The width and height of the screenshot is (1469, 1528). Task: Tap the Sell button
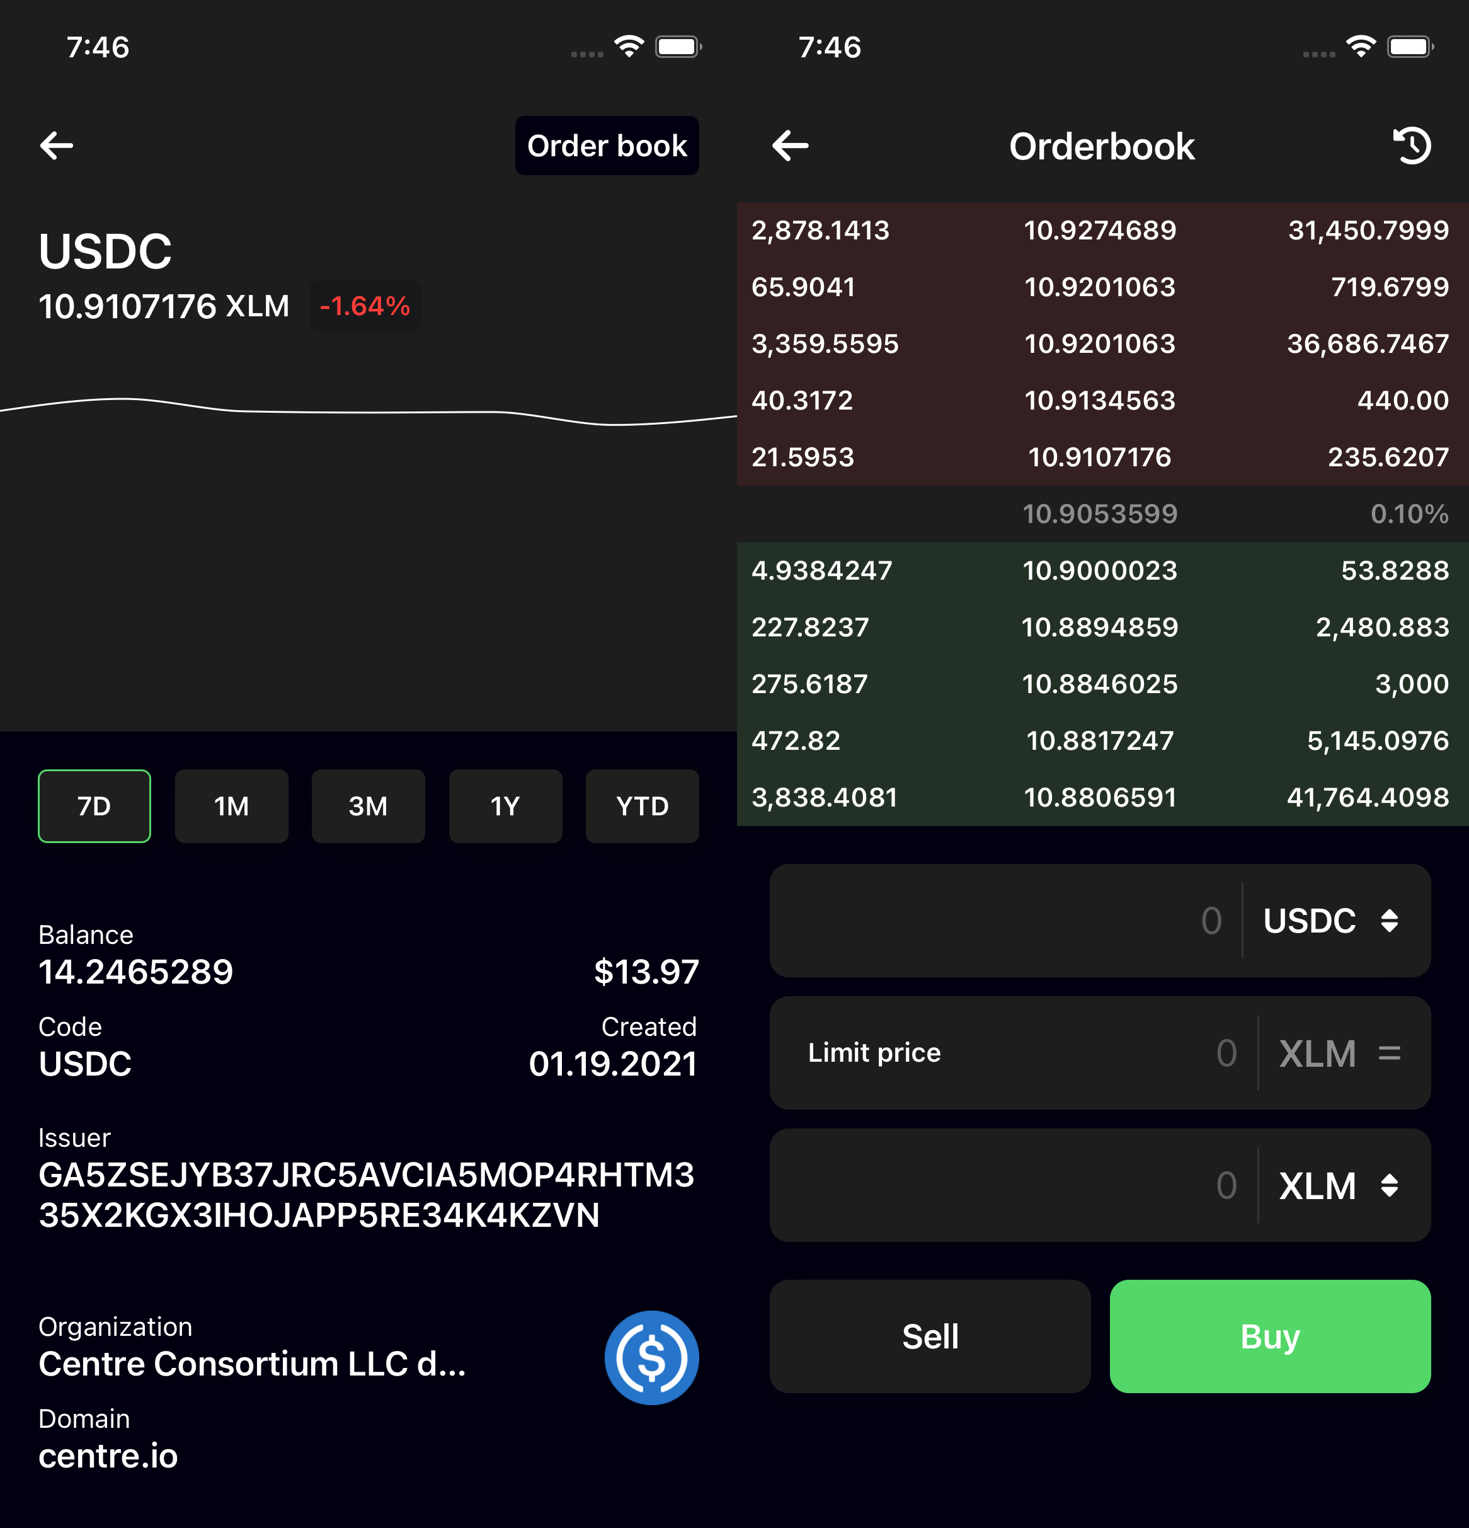(930, 1337)
